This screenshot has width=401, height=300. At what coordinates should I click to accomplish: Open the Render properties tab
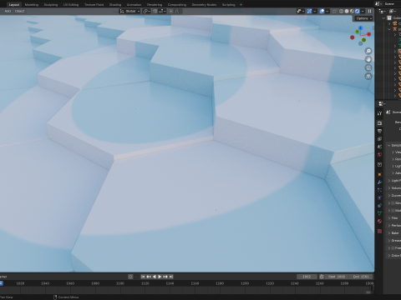tap(379, 123)
